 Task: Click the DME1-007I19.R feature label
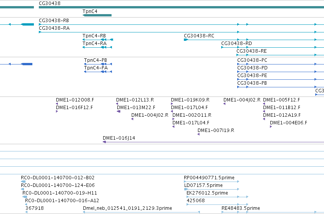(216, 130)
